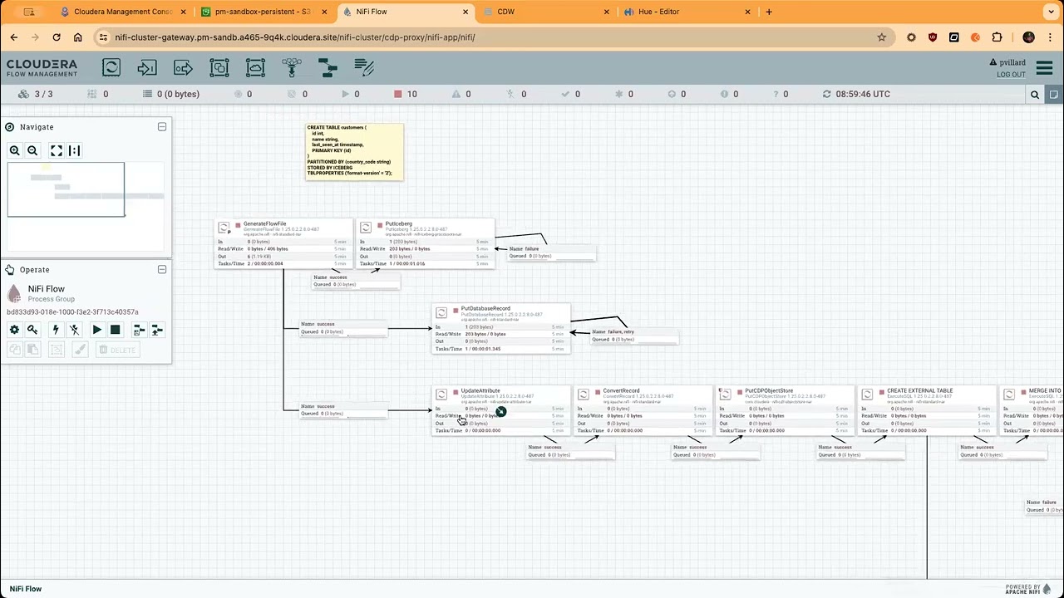Viewport: 1064px width, 598px height.
Task: Select the PutCDPObjectStore processor
Action: coord(786,410)
